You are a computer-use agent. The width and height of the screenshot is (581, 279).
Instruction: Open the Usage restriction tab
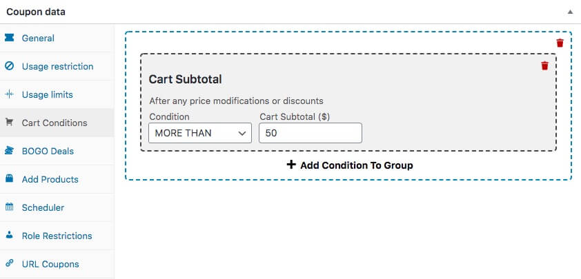coord(57,66)
